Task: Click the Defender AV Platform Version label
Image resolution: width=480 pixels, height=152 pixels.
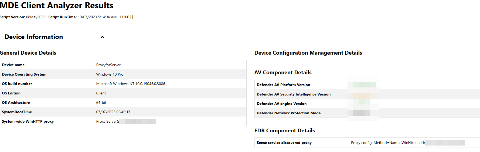Action: point(283,85)
